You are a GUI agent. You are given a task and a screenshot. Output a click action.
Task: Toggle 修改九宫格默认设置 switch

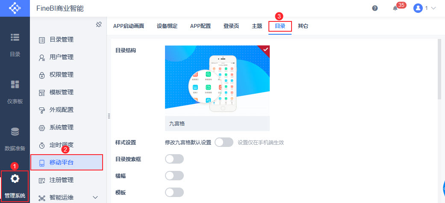(224, 142)
